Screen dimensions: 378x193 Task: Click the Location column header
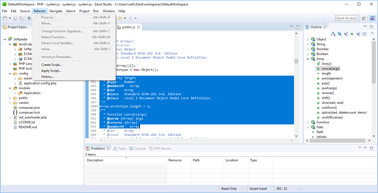[236, 160]
